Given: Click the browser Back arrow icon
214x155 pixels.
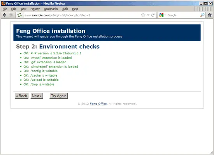Looking at the screenshot, I should [4, 15].
